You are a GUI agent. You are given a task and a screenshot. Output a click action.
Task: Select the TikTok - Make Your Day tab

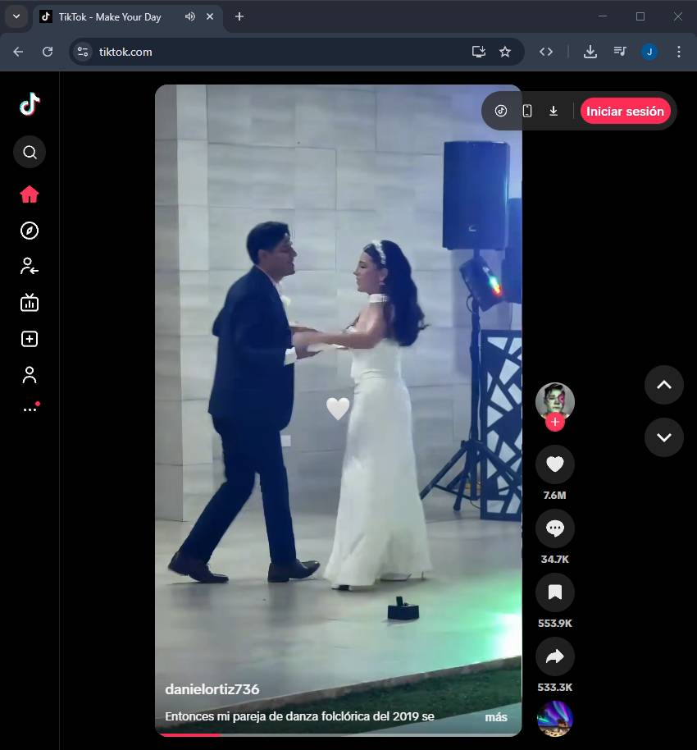point(110,16)
